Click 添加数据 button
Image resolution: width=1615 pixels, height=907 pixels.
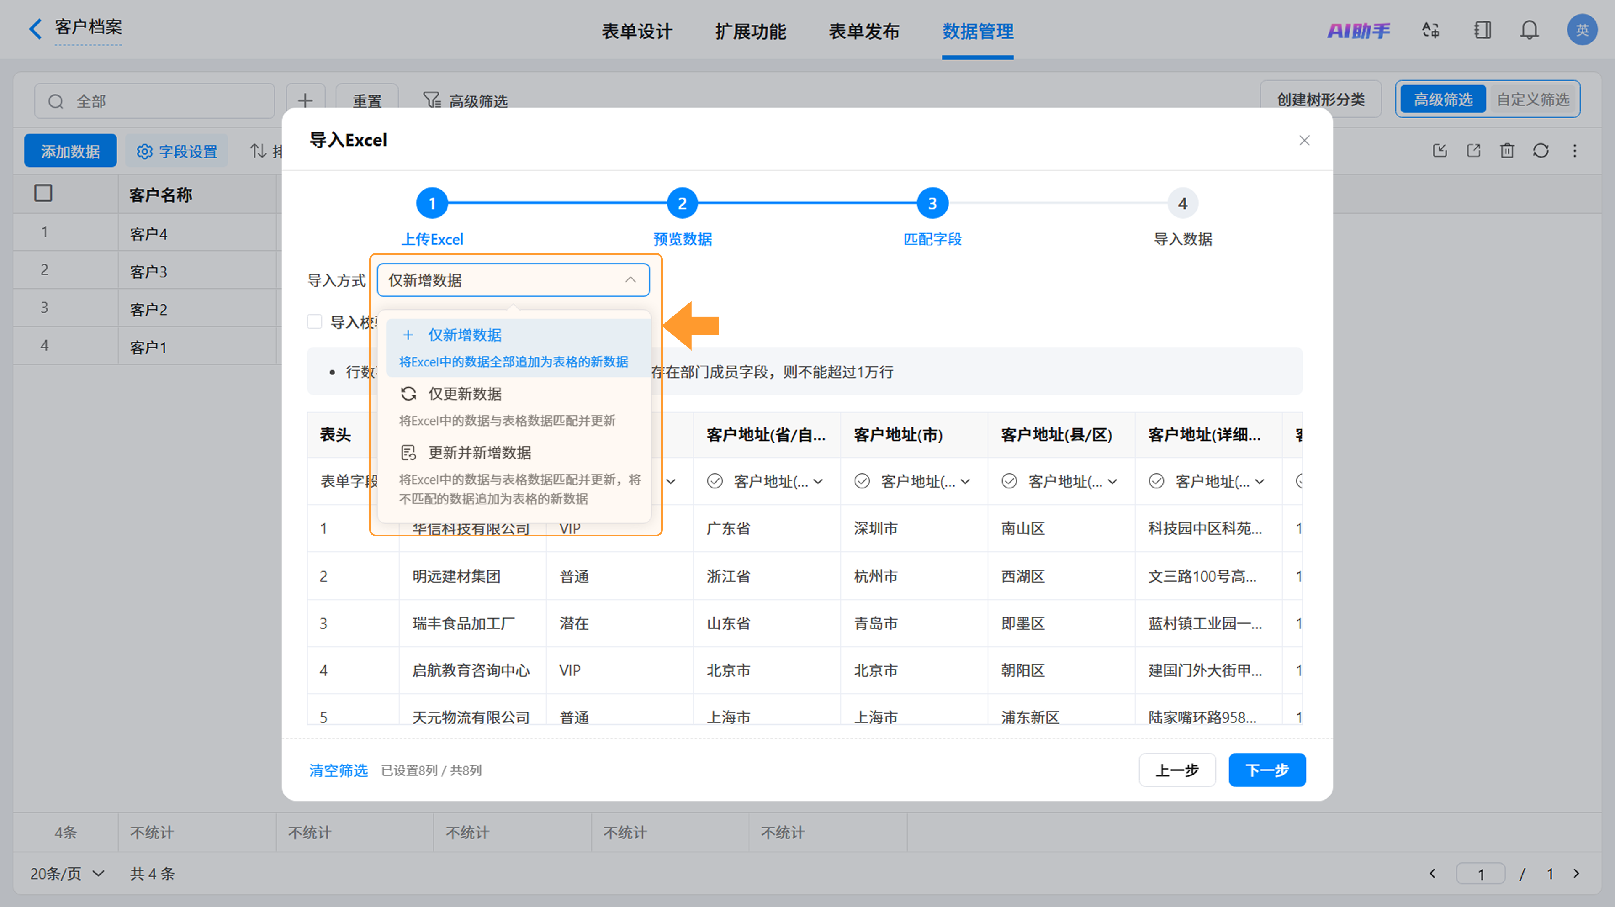[70, 151]
